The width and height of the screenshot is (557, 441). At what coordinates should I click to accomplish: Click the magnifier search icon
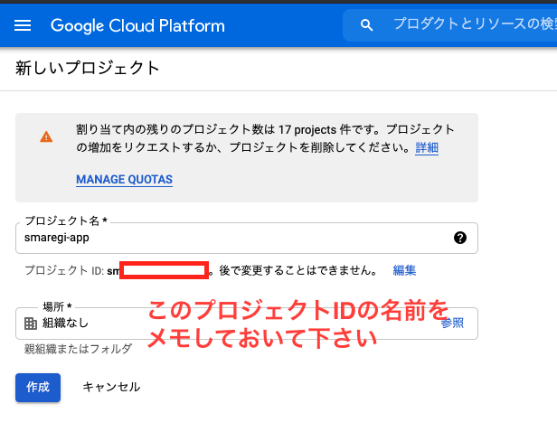pyautogui.click(x=366, y=25)
